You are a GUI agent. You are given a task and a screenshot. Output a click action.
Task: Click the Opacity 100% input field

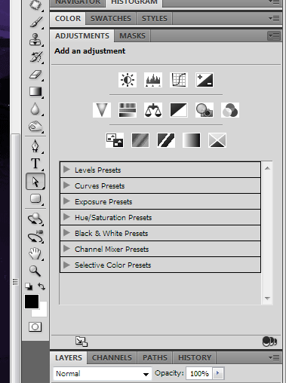pos(199,373)
